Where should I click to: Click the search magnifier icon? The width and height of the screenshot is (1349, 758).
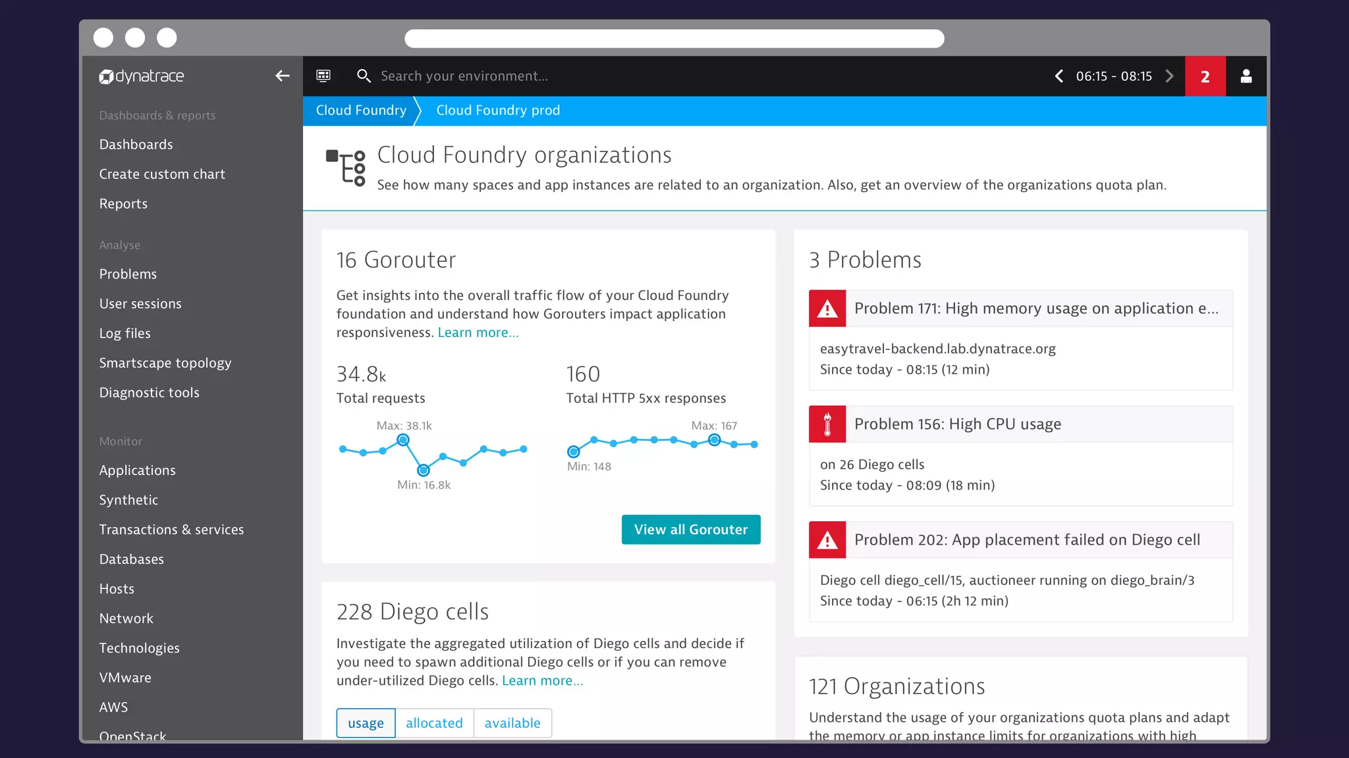[x=364, y=76]
